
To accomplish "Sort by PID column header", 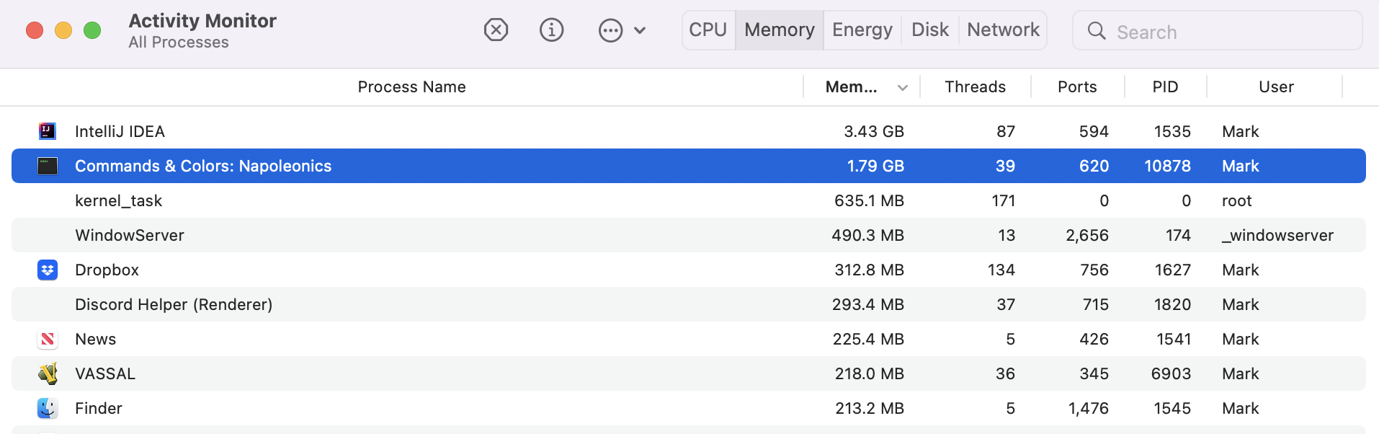I will point(1165,87).
